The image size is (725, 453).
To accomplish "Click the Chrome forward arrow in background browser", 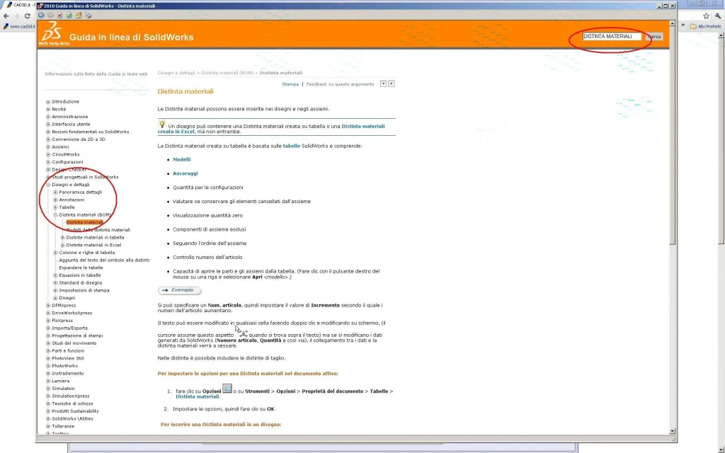I will (17, 16).
